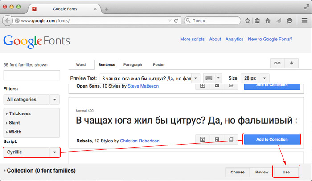Open the chat bubble icon in toolbar
The height and width of the screenshot is (181, 312).
[x=290, y=20]
